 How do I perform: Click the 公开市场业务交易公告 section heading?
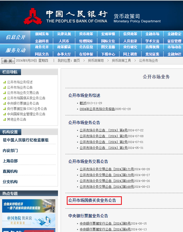[x=88, y=161]
